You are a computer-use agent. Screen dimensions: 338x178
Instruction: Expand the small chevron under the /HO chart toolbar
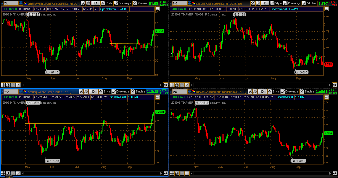click(9, 177)
